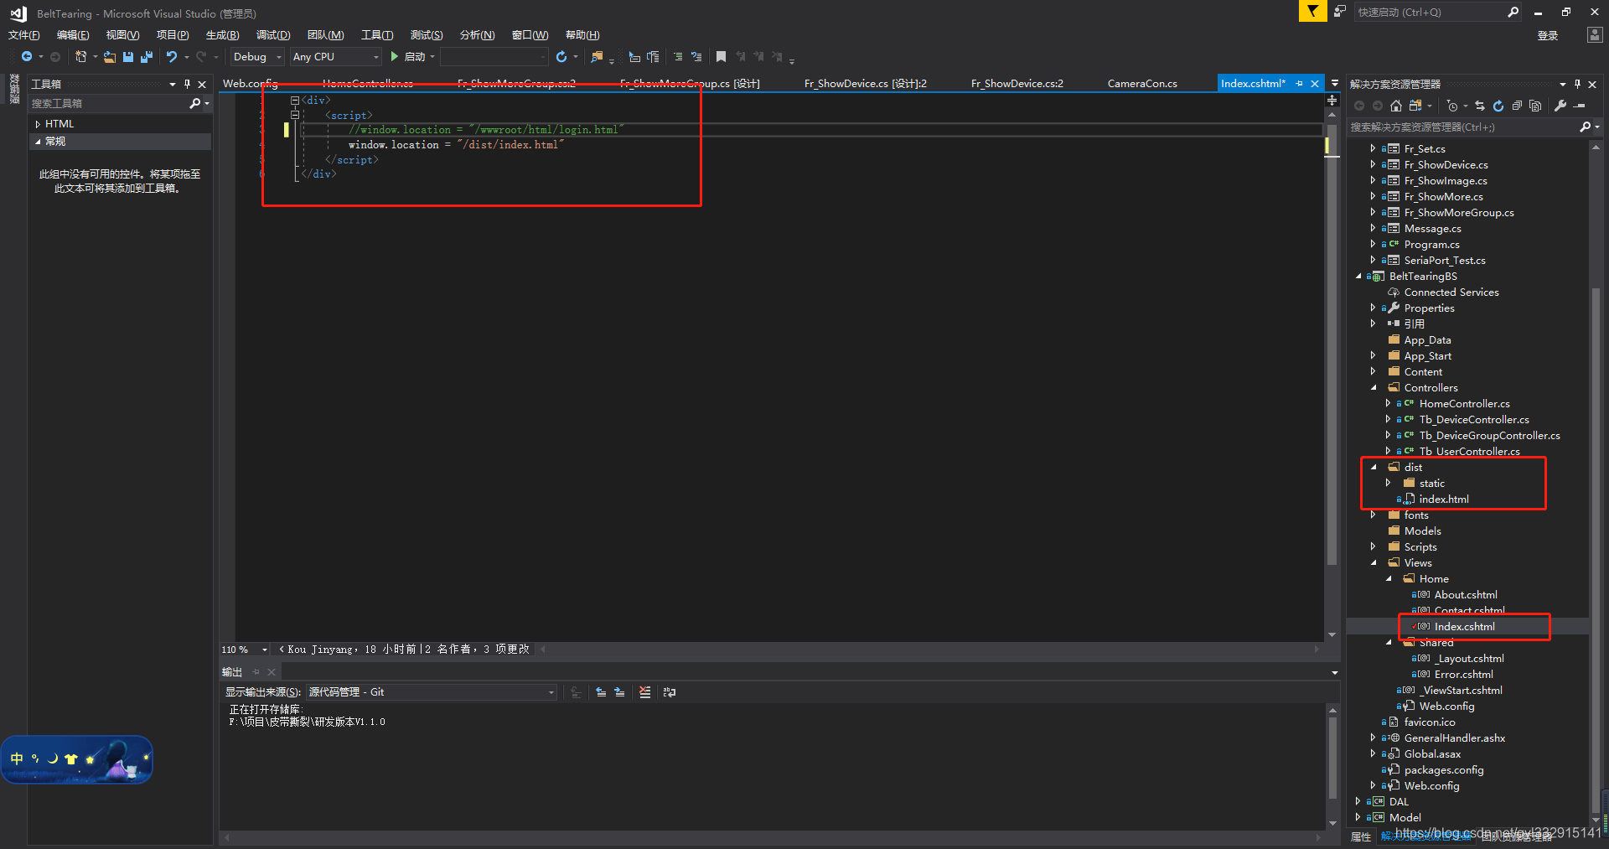Click the toolbox search field
Screen dimensions: 1609x849
click(109, 103)
